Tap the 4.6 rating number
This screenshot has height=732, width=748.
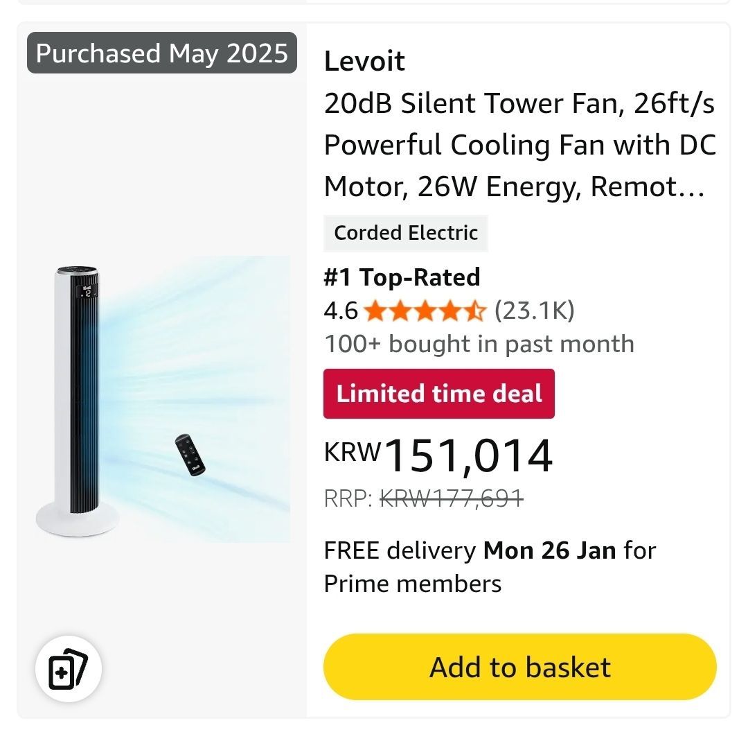coord(341,311)
